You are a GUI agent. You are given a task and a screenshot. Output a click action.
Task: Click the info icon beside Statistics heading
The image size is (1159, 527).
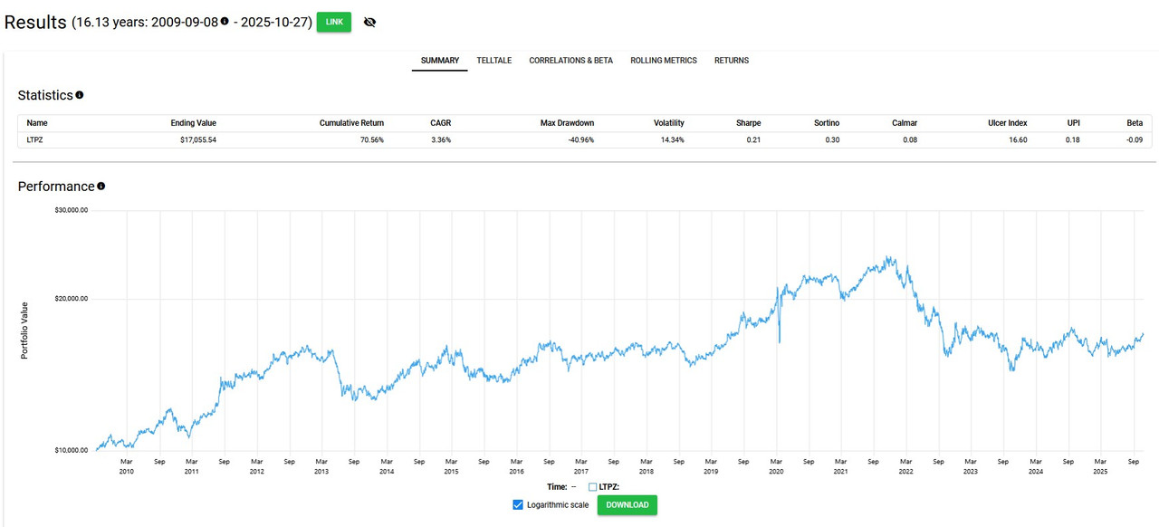click(80, 95)
